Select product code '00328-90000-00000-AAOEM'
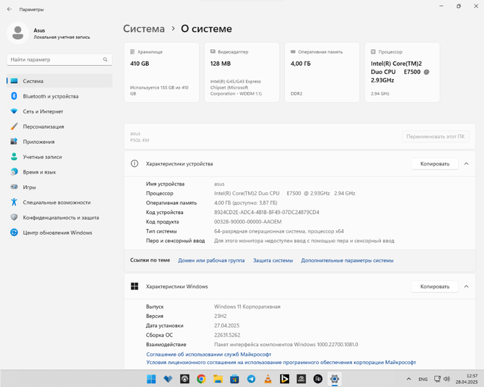The height and width of the screenshot is (387, 484). point(248,222)
